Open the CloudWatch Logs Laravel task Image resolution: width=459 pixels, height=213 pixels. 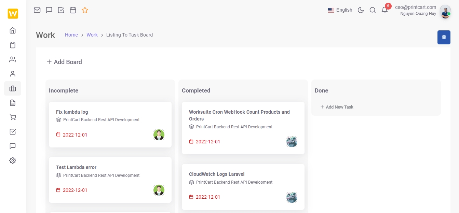click(x=243, y=187)
